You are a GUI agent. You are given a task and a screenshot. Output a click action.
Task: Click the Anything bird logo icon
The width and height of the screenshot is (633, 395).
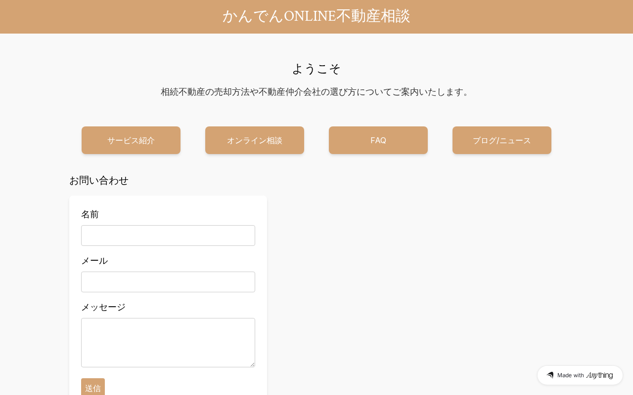[x=550, y=375]
